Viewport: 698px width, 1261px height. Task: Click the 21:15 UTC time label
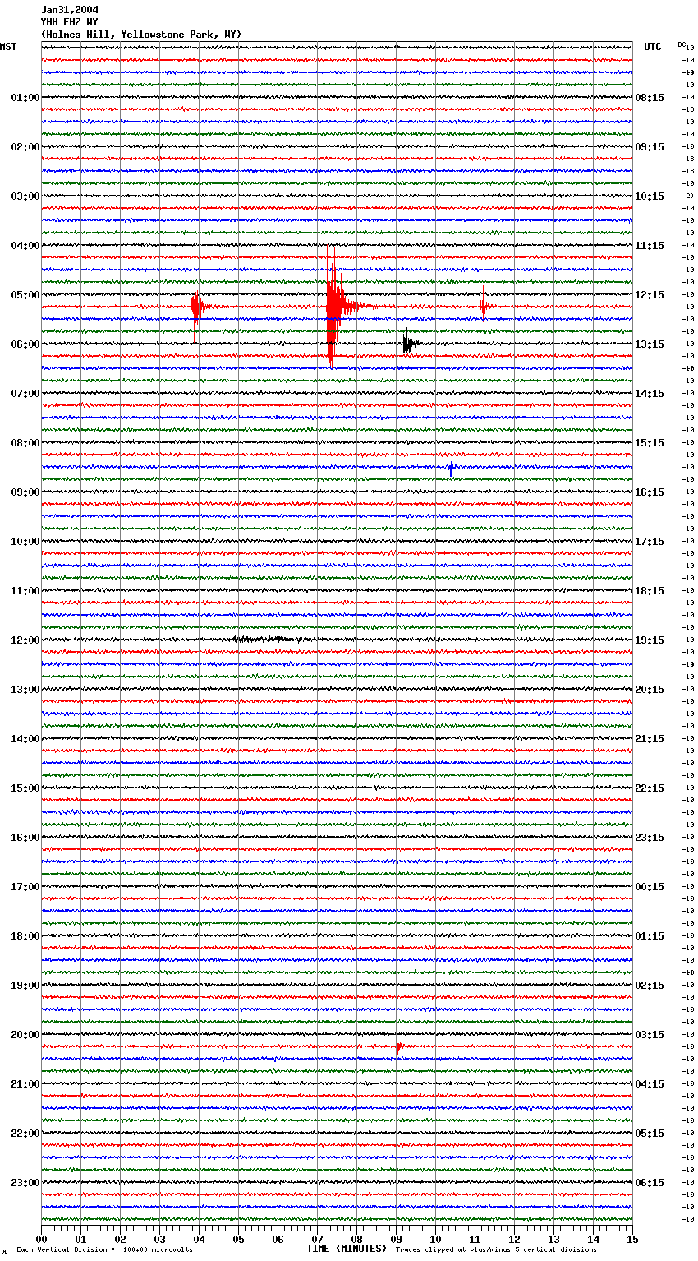coord(650,739)
